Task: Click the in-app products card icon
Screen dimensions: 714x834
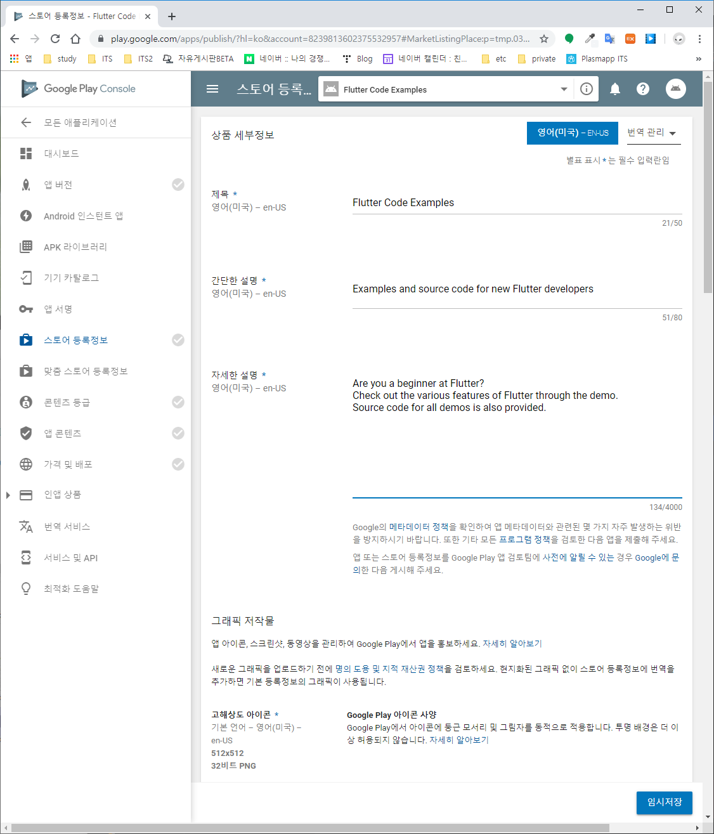Action: [26, 495]
